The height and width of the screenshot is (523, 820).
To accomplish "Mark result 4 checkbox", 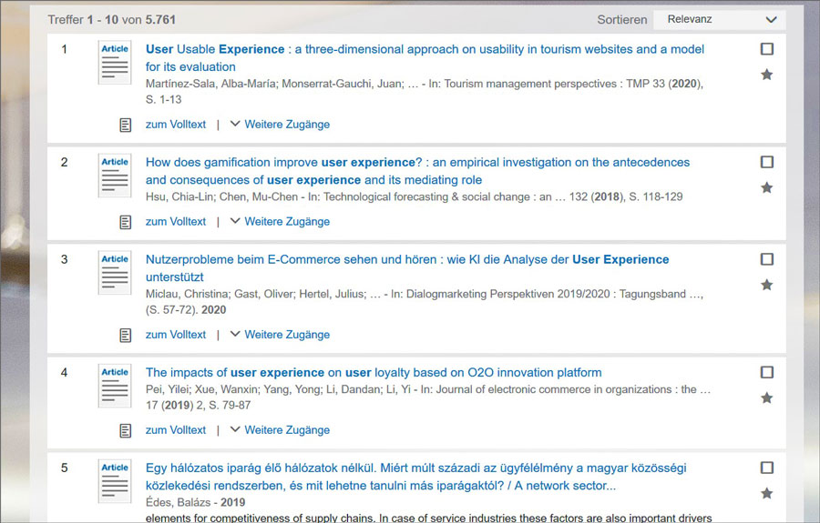I will pos(766,372).
